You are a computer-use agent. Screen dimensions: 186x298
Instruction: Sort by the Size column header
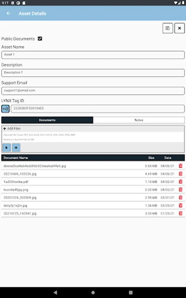[151, 158]
